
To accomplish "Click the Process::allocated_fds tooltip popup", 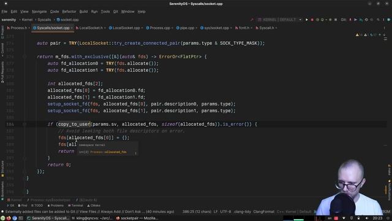I will click(108, 149).
